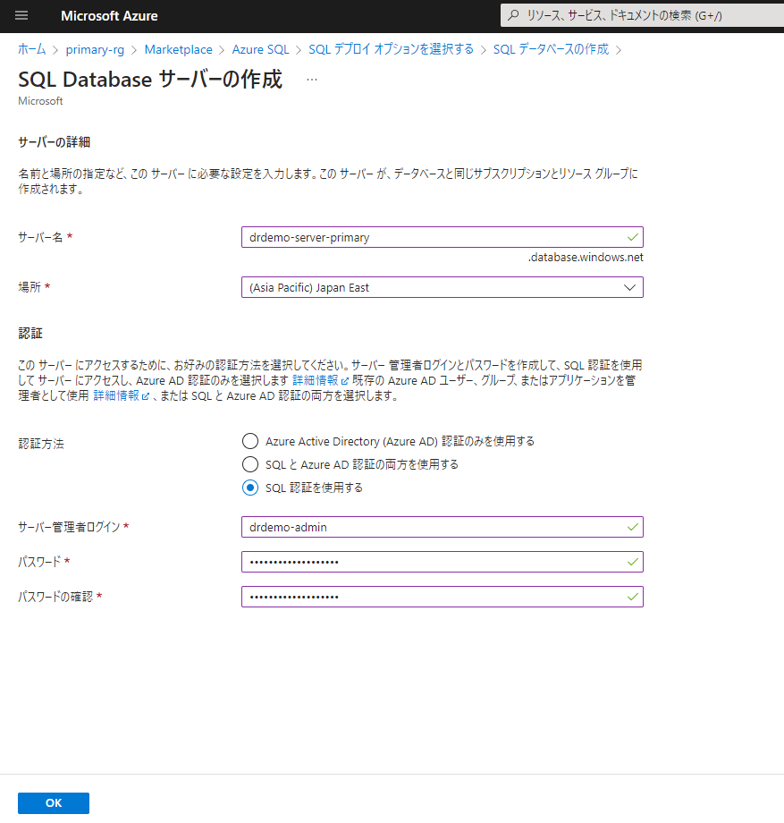
Task: Edit the サーバー管理者ログイン field
Action: (443, 527)
